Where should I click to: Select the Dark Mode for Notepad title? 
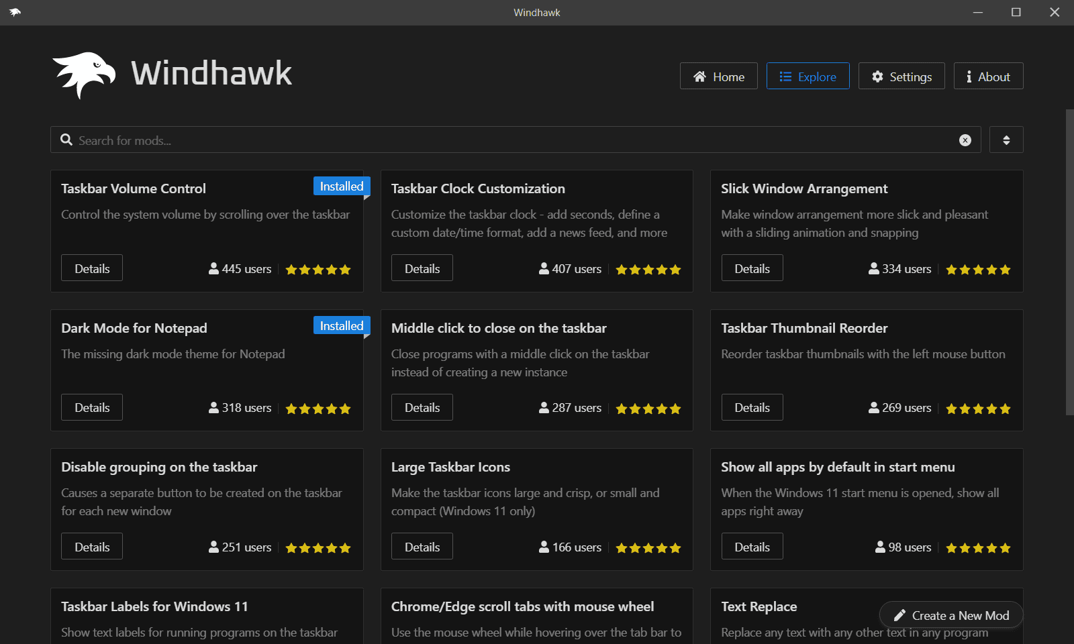134,328
